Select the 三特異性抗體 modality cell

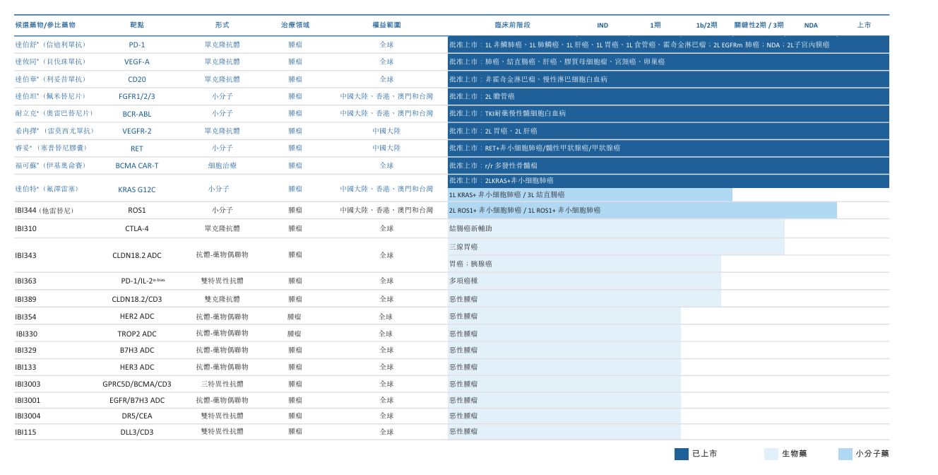click(x=222, y=384)
